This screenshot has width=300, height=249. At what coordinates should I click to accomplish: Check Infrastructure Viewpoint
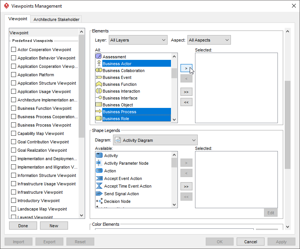[13, 192]
